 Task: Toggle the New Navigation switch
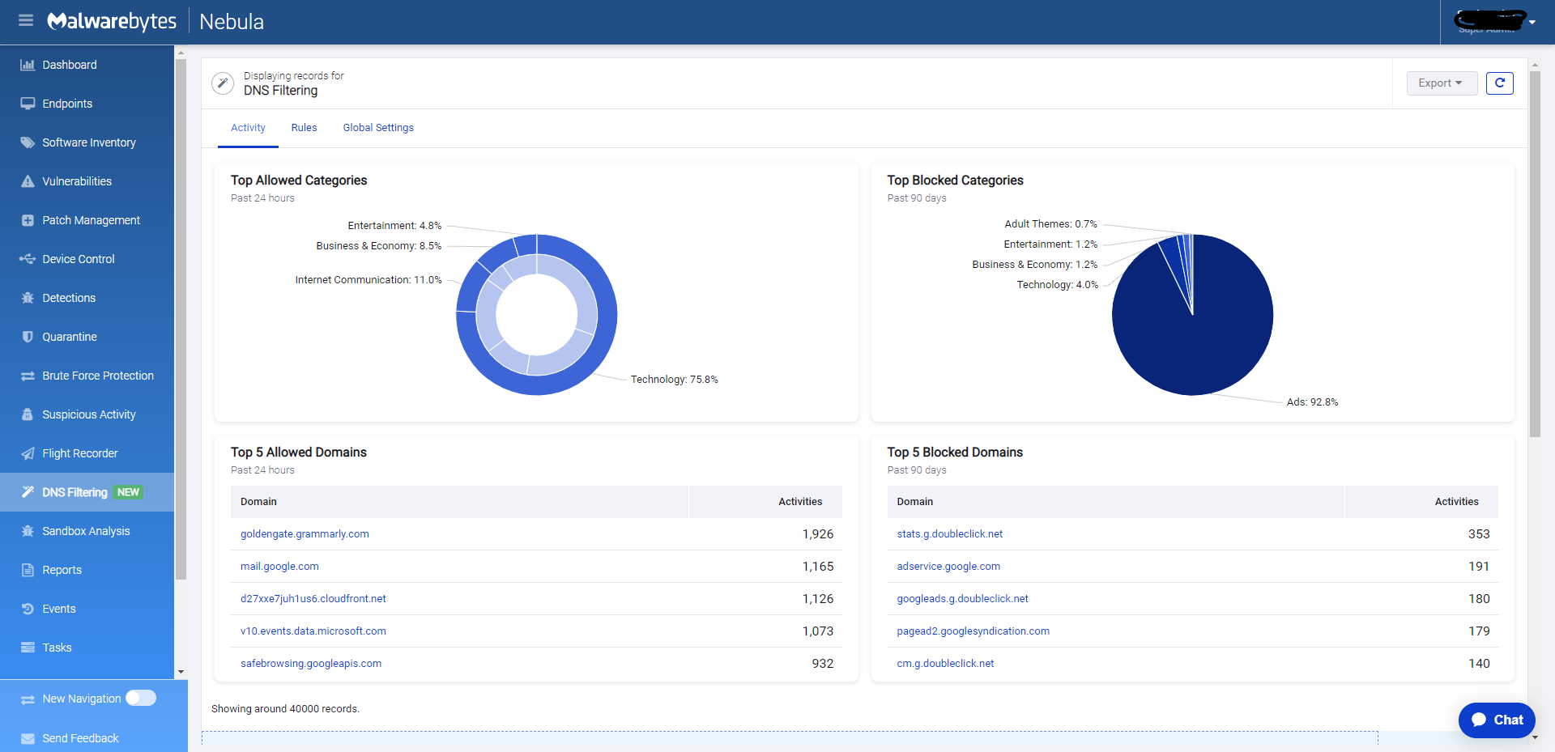pos(141,698)
